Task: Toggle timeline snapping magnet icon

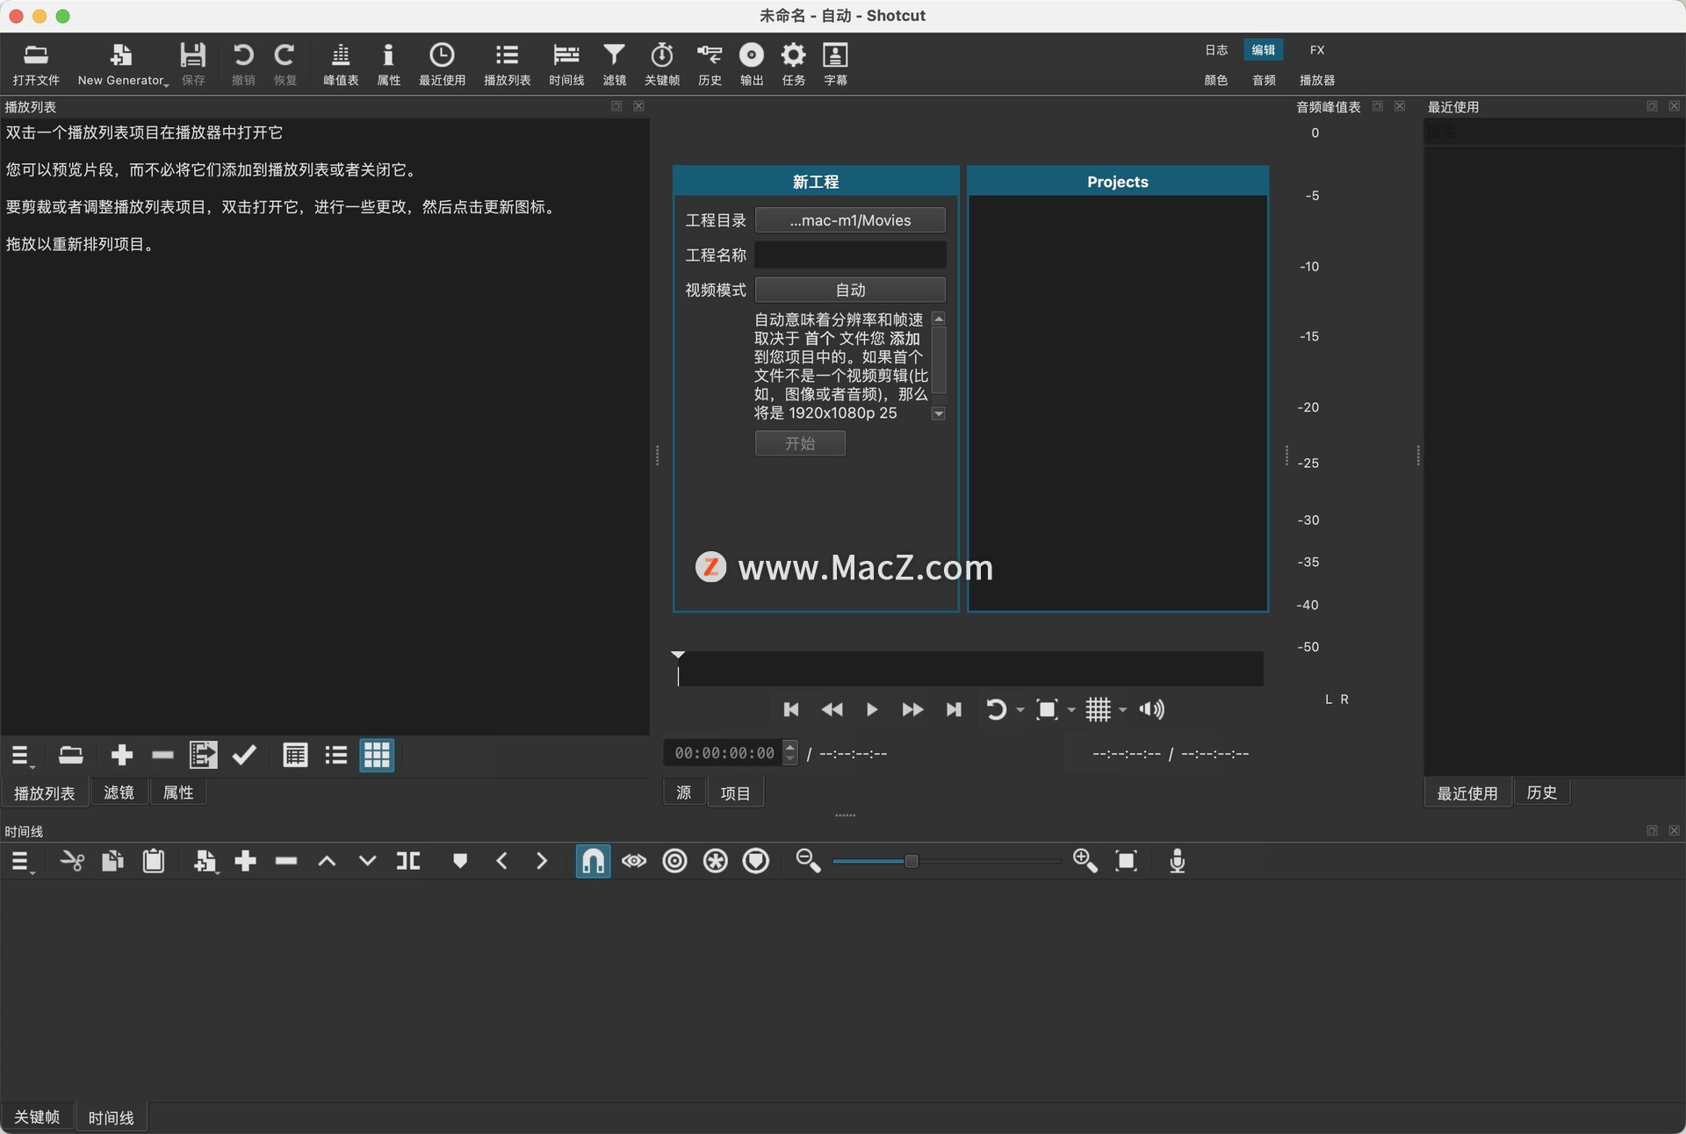Action: [593, 861]
